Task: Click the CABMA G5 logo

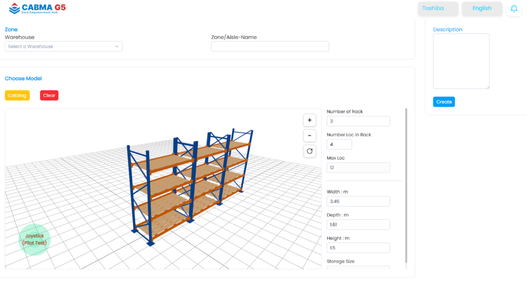Action: (x=38, y=8)
